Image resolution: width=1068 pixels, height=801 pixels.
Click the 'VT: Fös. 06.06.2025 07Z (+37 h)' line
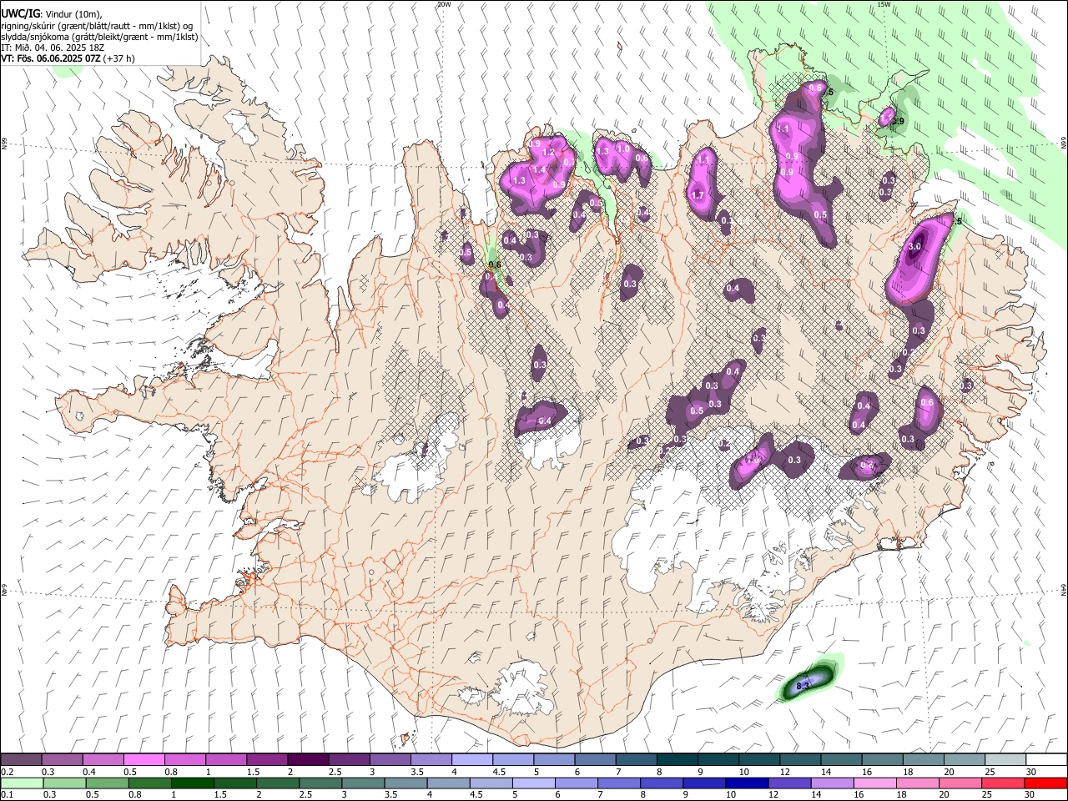(x=68, y=58)
